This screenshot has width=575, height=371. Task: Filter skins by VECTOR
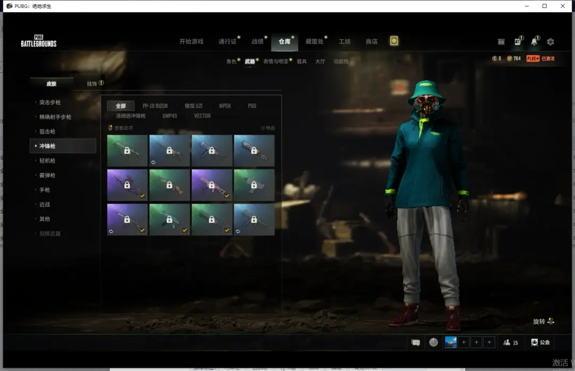(202, 116)
